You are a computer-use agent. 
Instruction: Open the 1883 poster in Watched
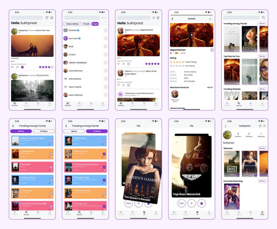pyautogui.click(x=232, y=164)
